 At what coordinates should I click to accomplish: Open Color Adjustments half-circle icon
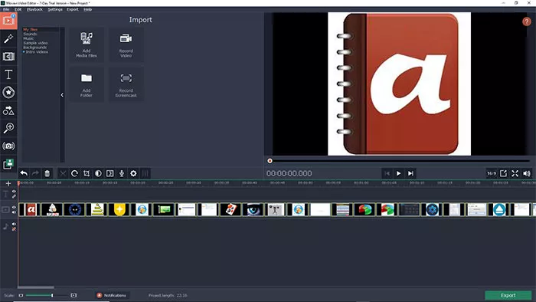(98, 173)
